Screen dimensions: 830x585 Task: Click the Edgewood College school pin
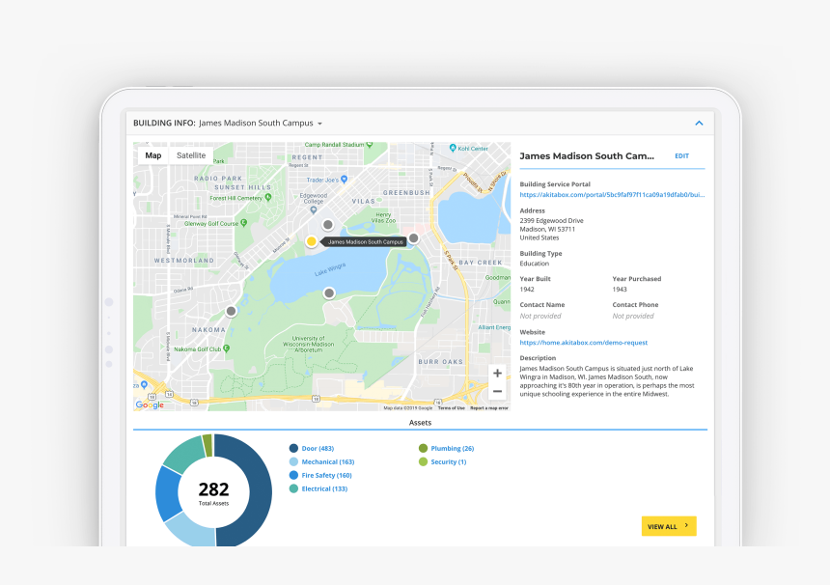tap(314, 210)
